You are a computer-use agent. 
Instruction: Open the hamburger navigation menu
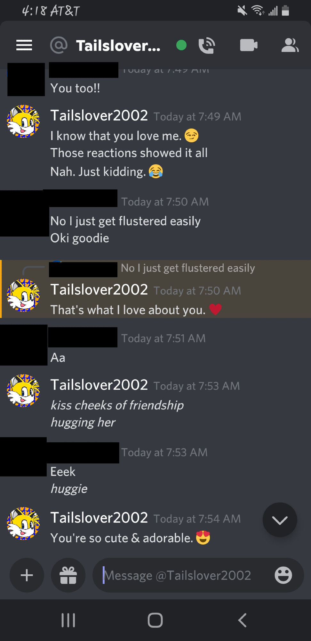24,45
